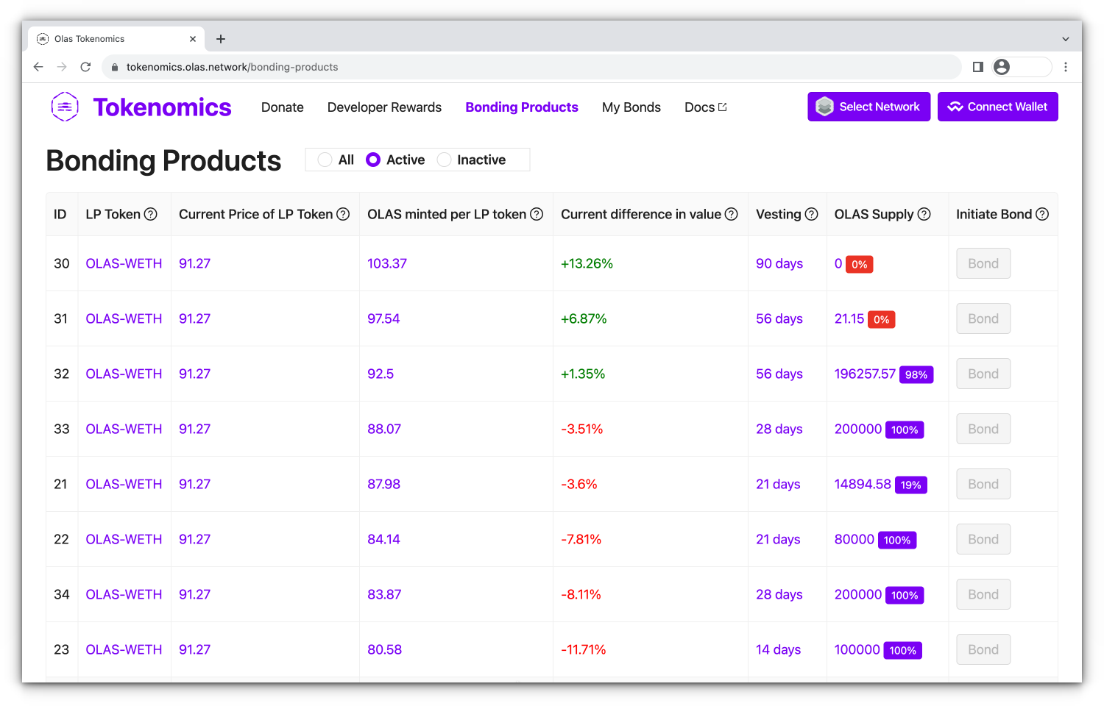Click help icon next to OLAS minted per LP token

click(x=537, y=214)
